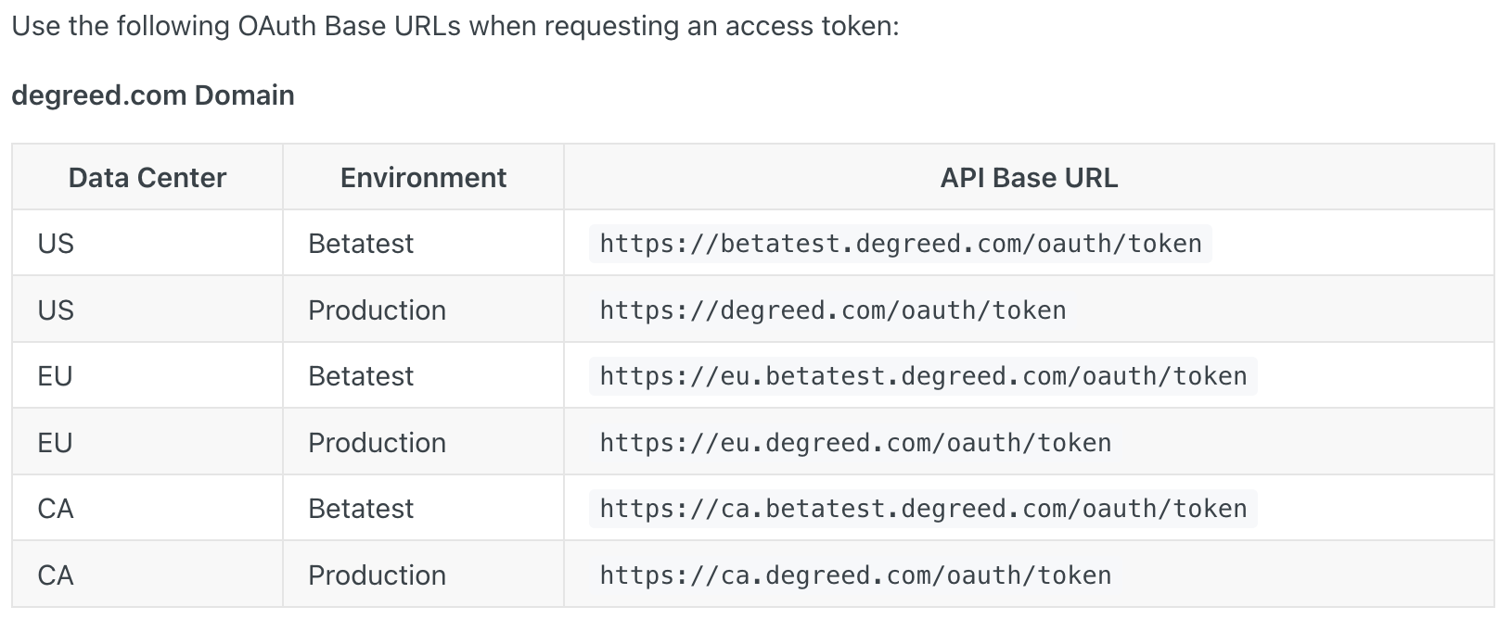Click the first US data center cell
The height and width of the screenshot is (619, 1512).
tap(56, 244)
